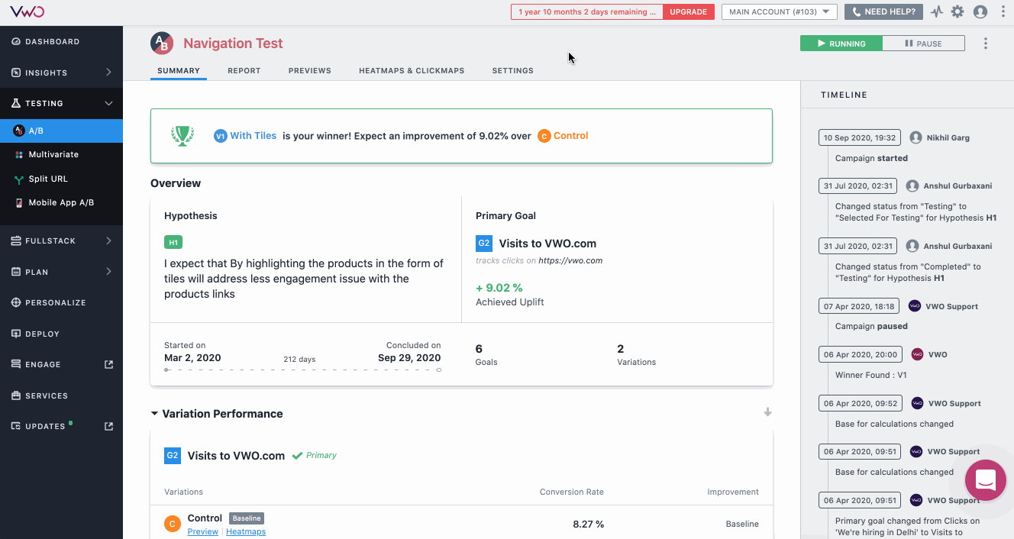The width and height of the screenshot is (1014, 539).
Task: Switch to the Settings tab
Action: 513,70
